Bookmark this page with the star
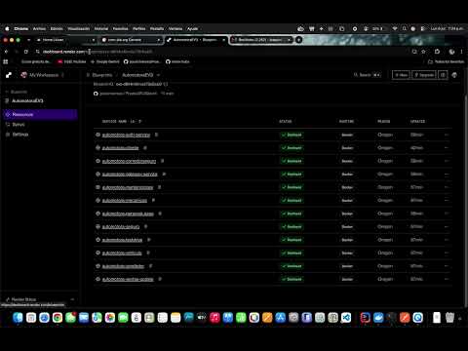Viewport: 468px width, 351px height. click(423, 52)
